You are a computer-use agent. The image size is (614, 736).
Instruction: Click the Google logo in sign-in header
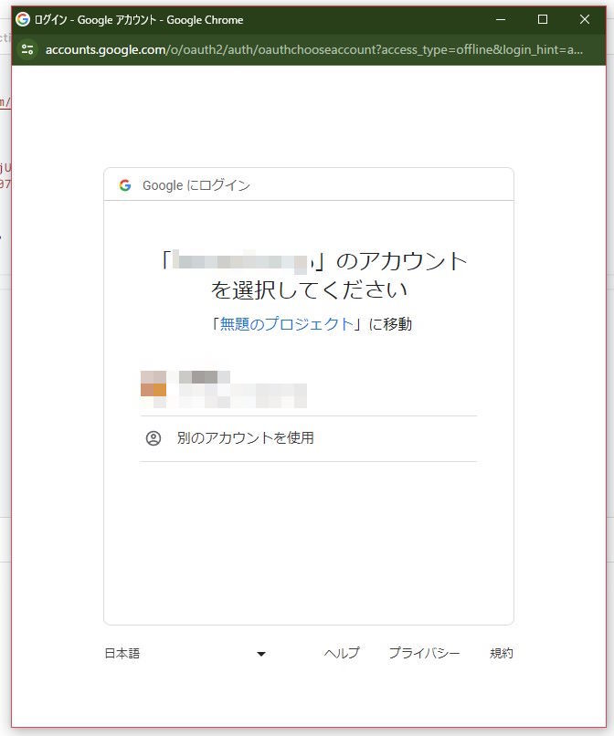pyautogui.click(x=125, y=185)
